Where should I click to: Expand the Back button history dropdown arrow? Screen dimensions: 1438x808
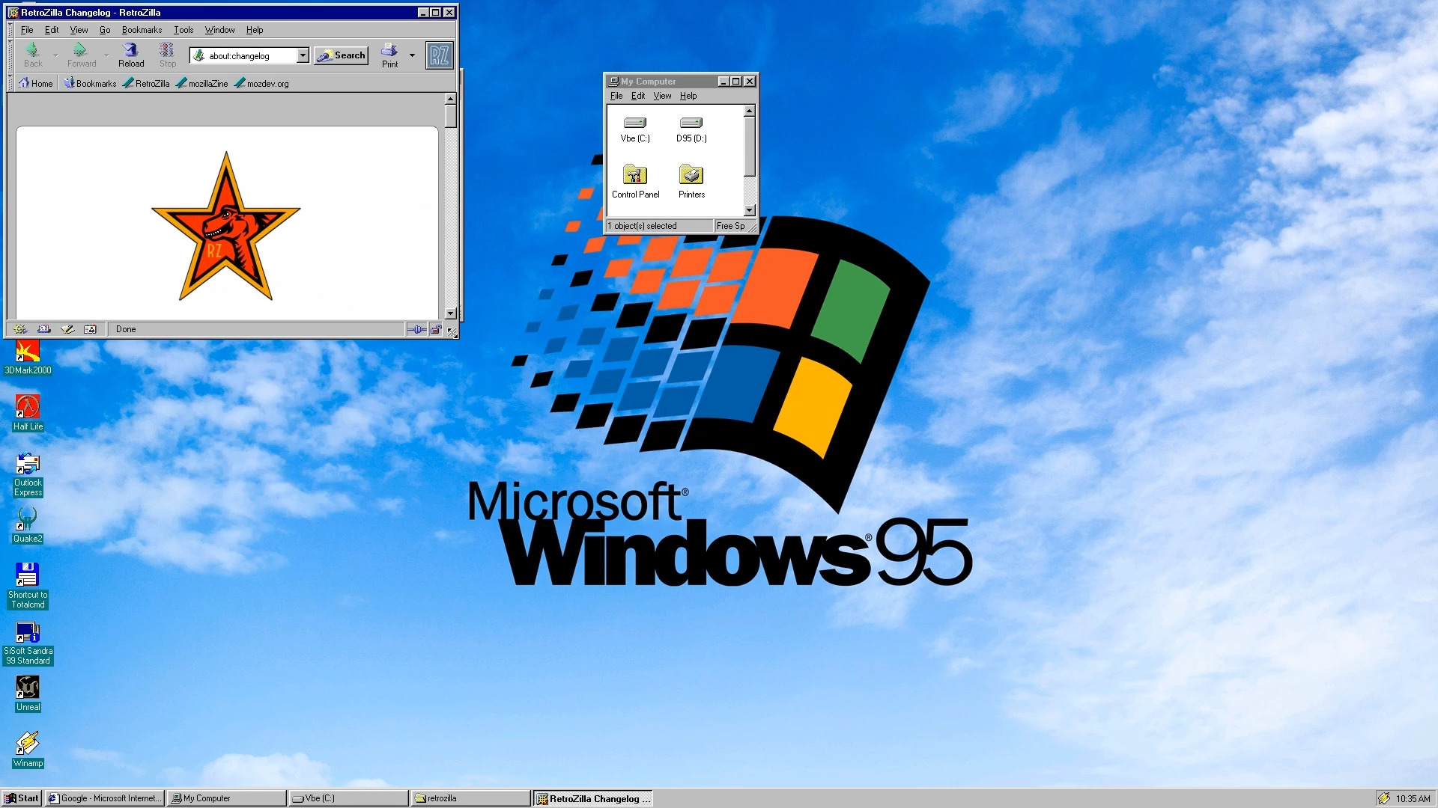55,55
